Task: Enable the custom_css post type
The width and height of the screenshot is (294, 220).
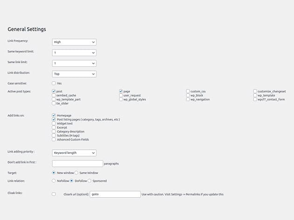Action: pyautogui.click(x=188, y=91)
